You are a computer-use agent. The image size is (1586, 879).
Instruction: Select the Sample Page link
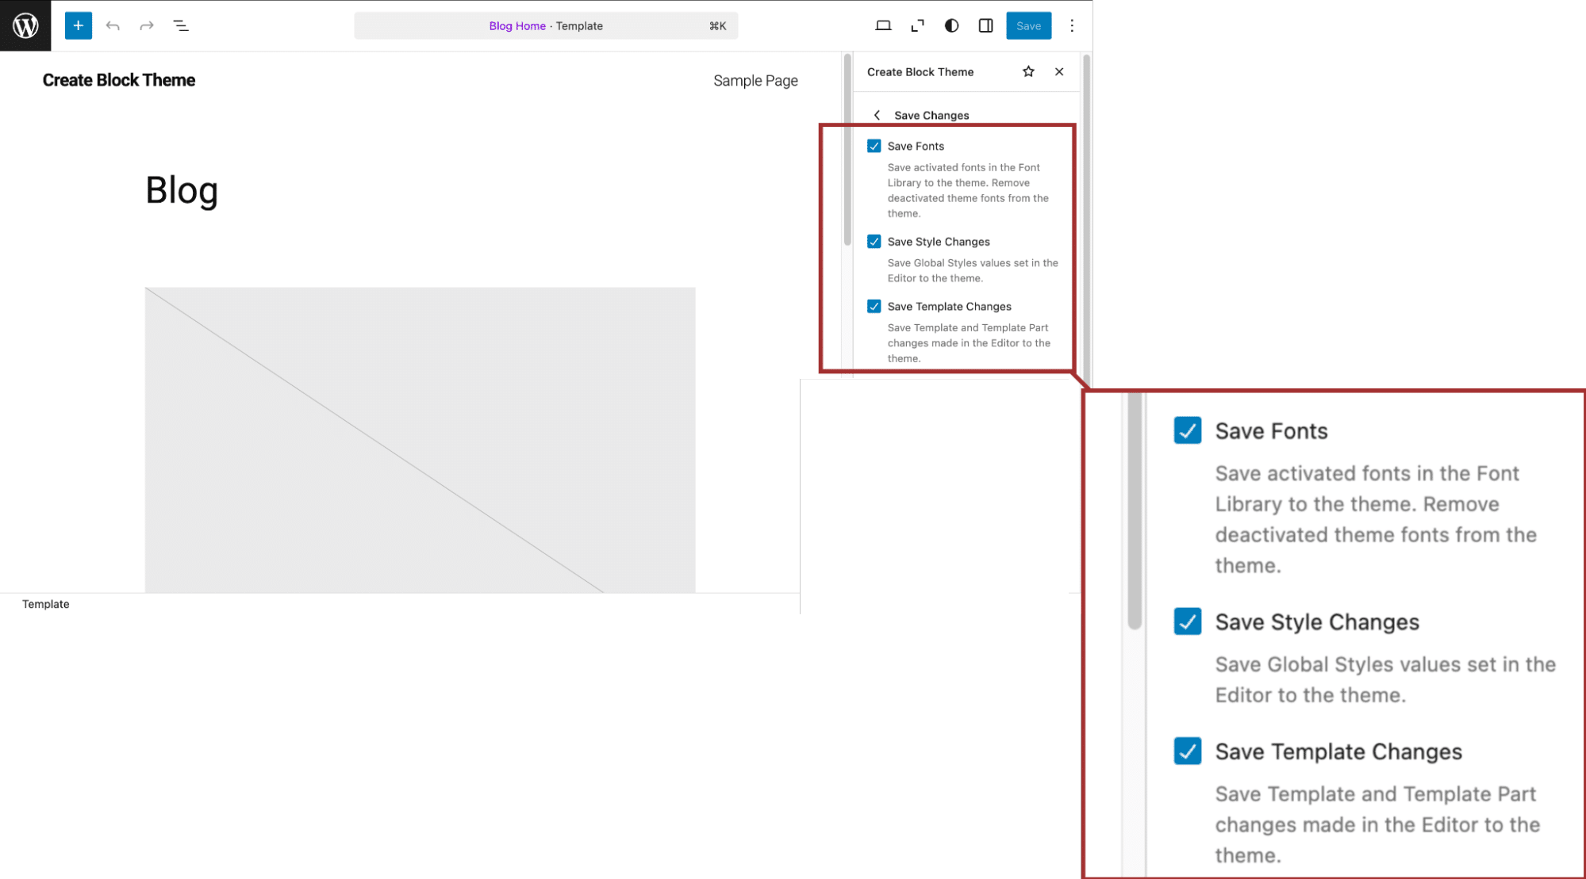pos(755,80)
